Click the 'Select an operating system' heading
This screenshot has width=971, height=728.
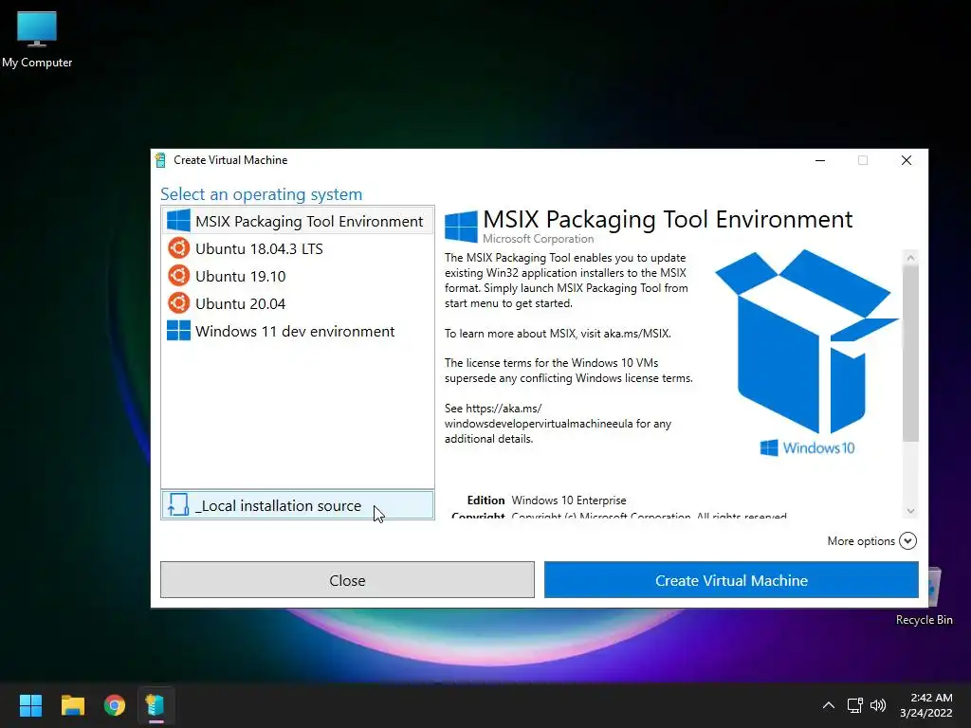tap(262, 194)
